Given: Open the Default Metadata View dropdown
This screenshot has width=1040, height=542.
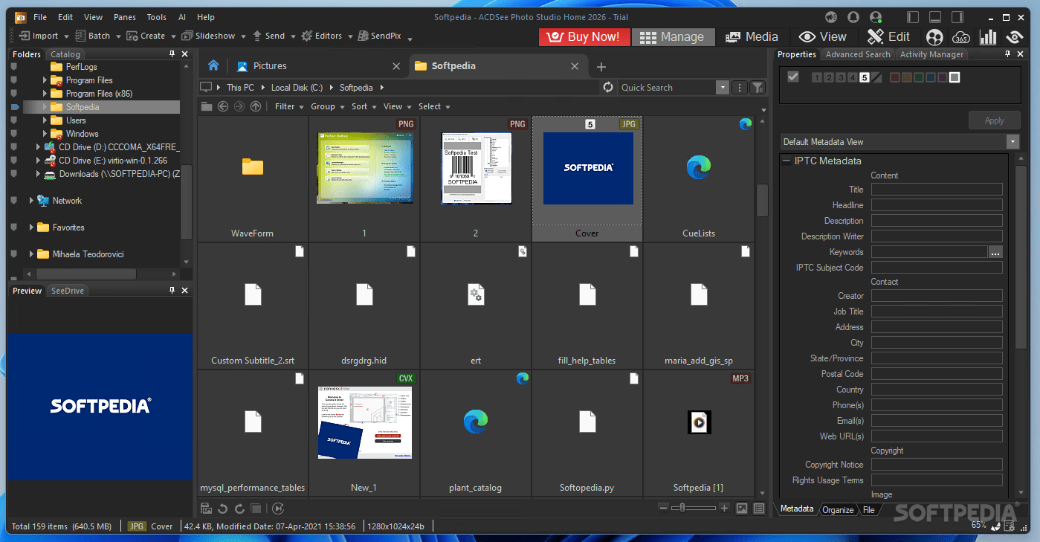Looking at the screenshot, I should [1012, 141].
